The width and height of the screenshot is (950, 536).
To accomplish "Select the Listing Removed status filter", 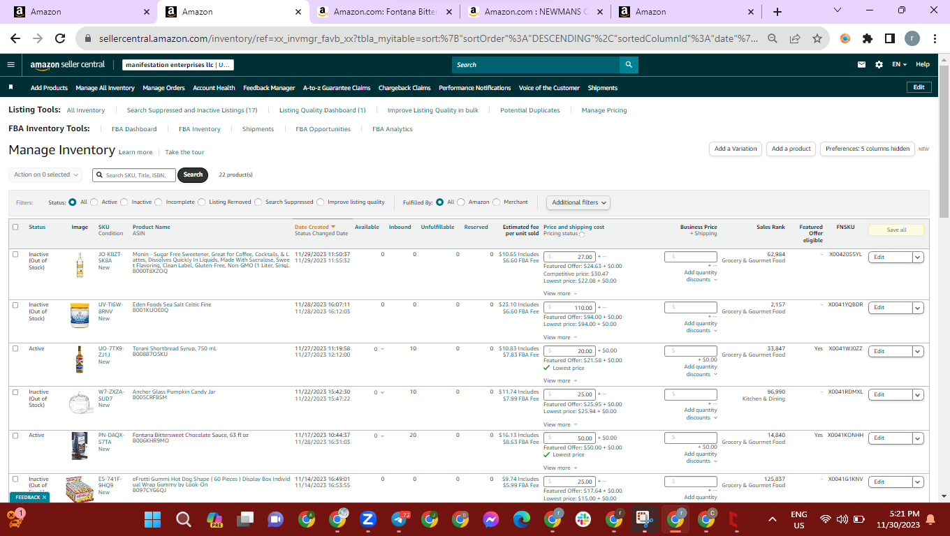I will (x=201, y=202).
